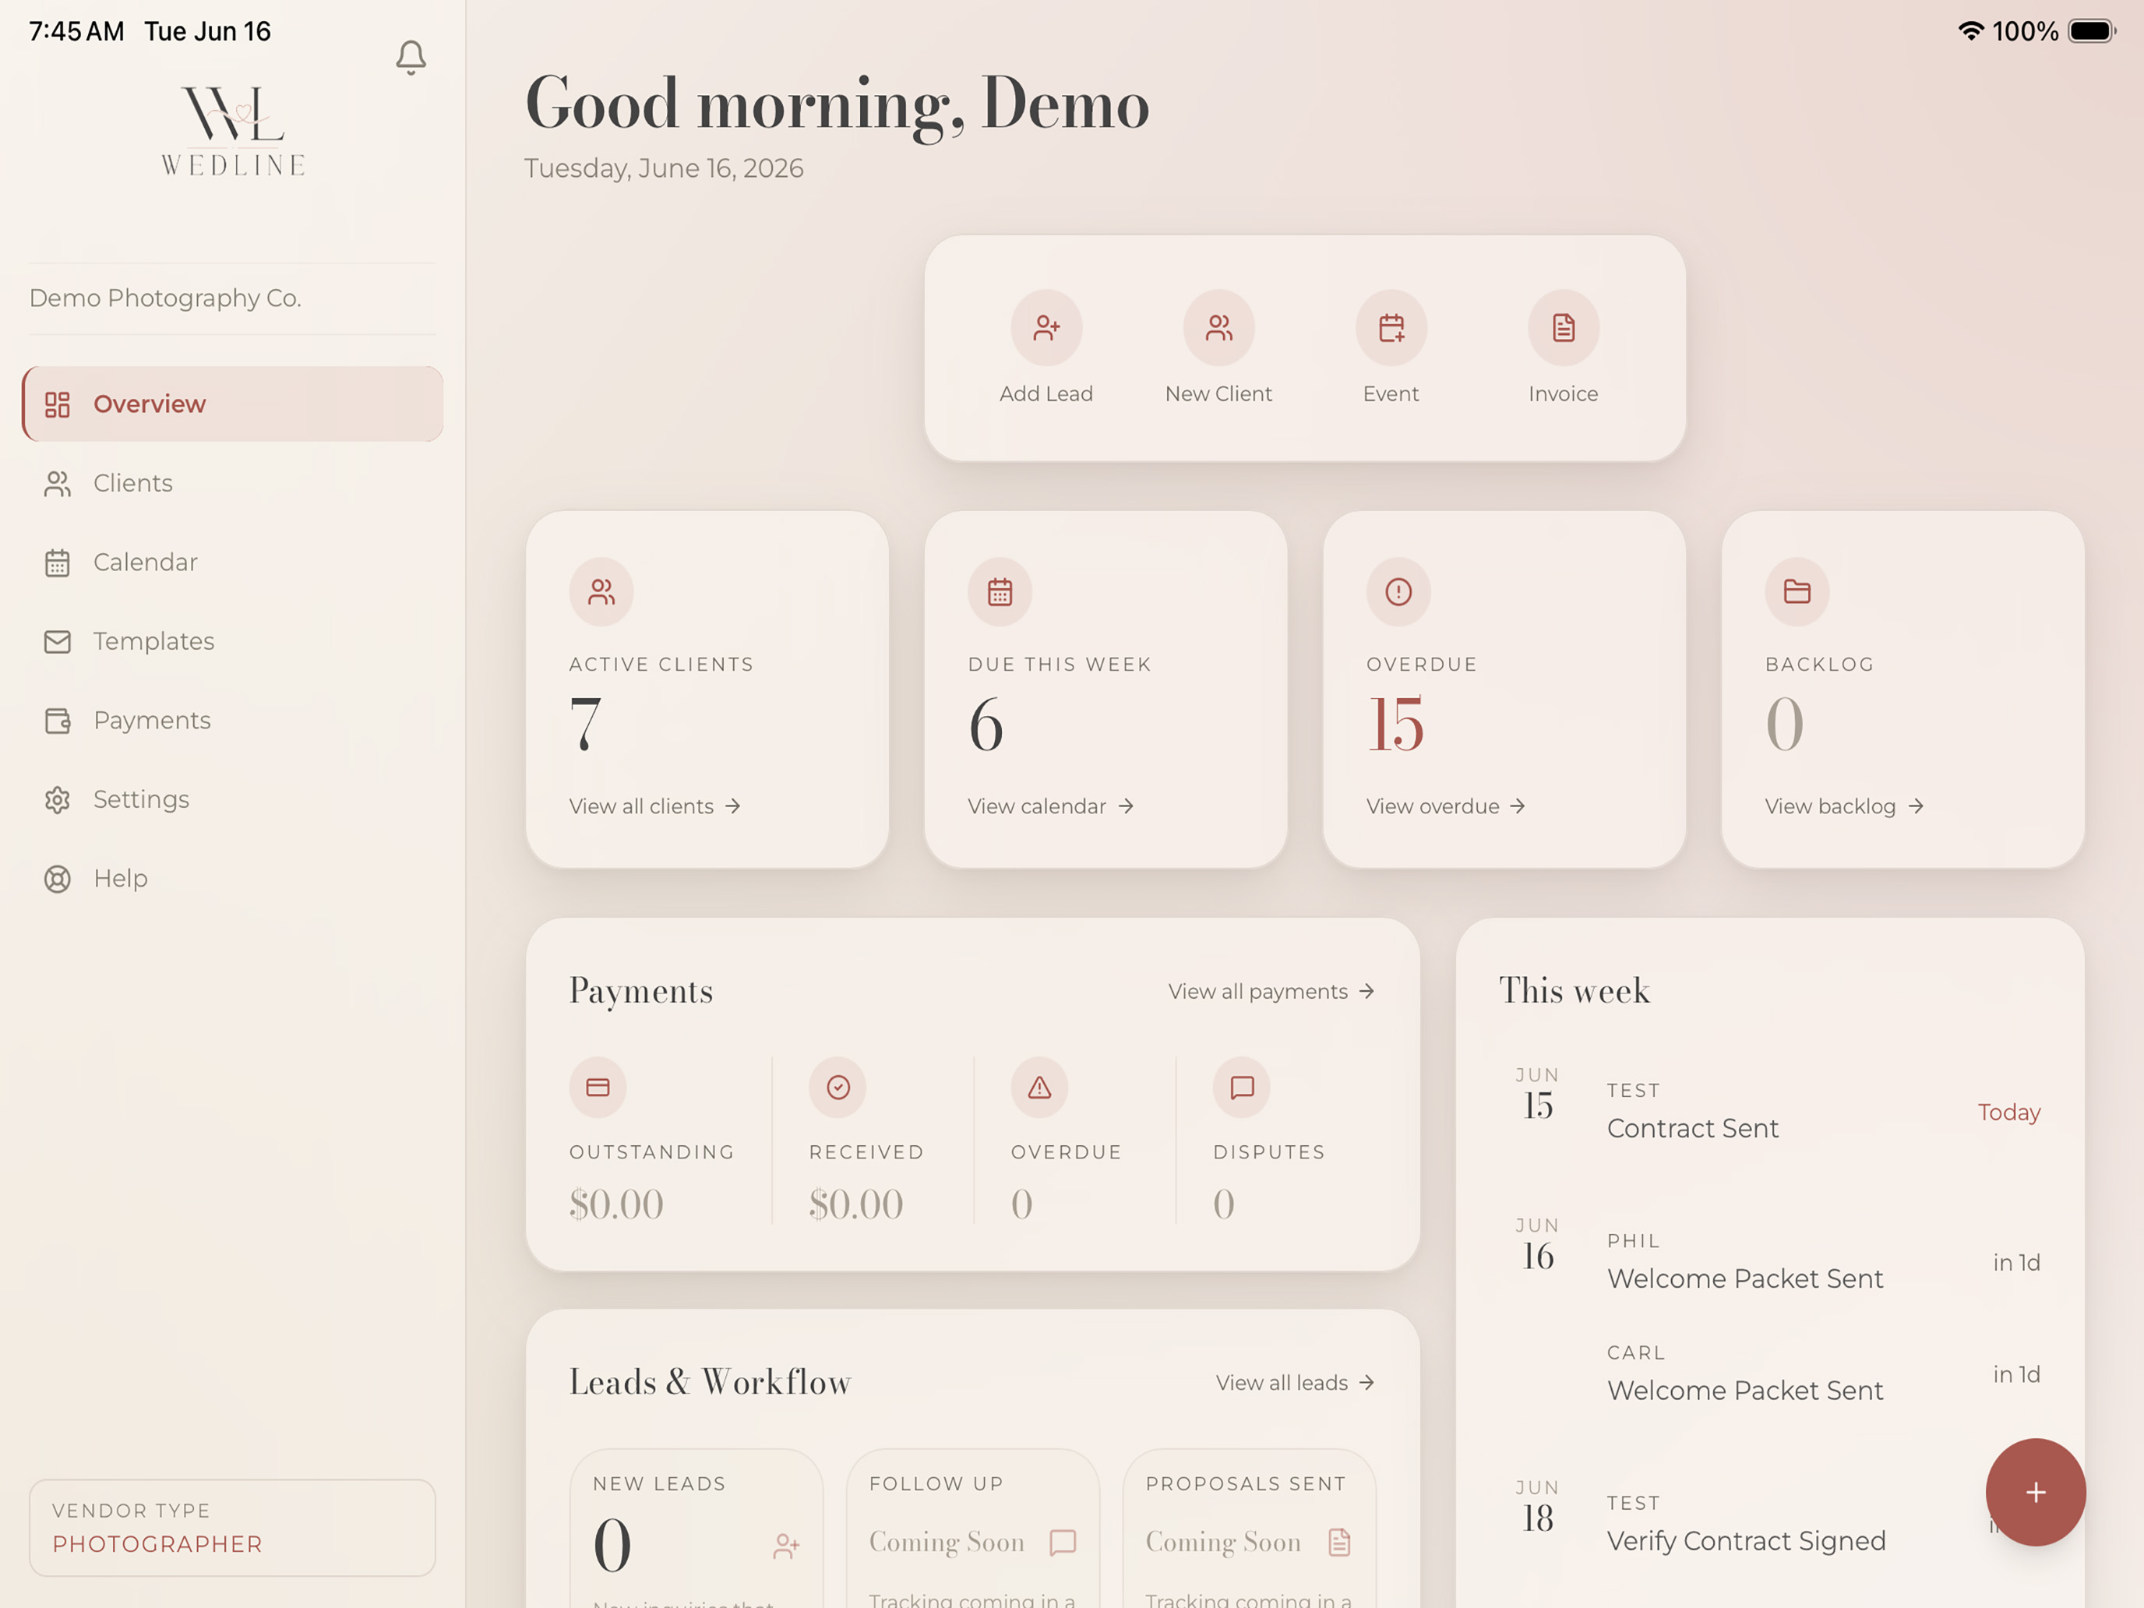Tap the Event calendar-plus icon
Image resolution: width=2144 pixels, height=1608 pixels.
pos(1391,328)
